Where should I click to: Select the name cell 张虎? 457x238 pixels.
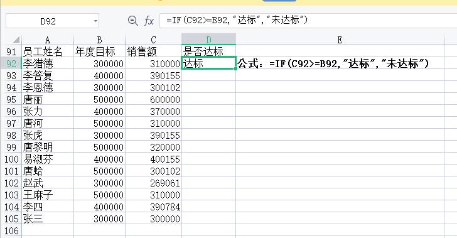[x=48, y=135]
